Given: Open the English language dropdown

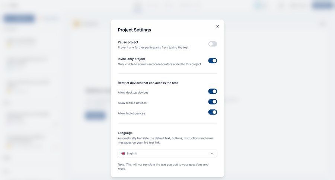Looking at the screenshot, I should (x=167, y=154).
